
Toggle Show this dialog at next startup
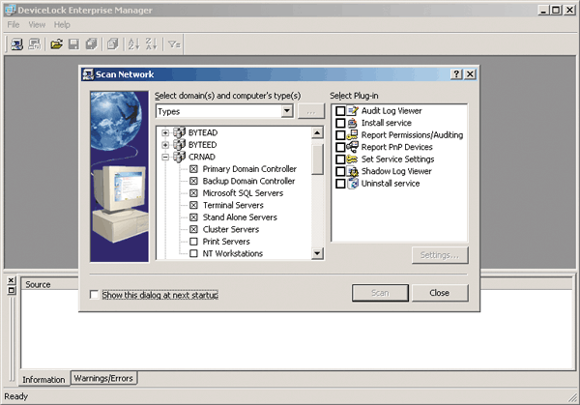94,294
